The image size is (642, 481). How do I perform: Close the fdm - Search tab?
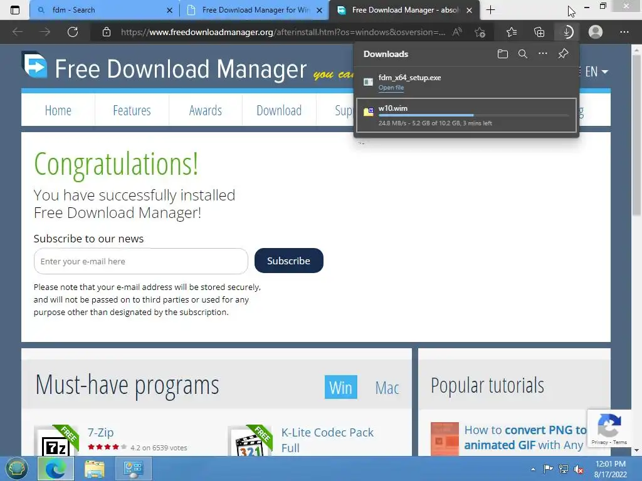[x=169, y=10]
